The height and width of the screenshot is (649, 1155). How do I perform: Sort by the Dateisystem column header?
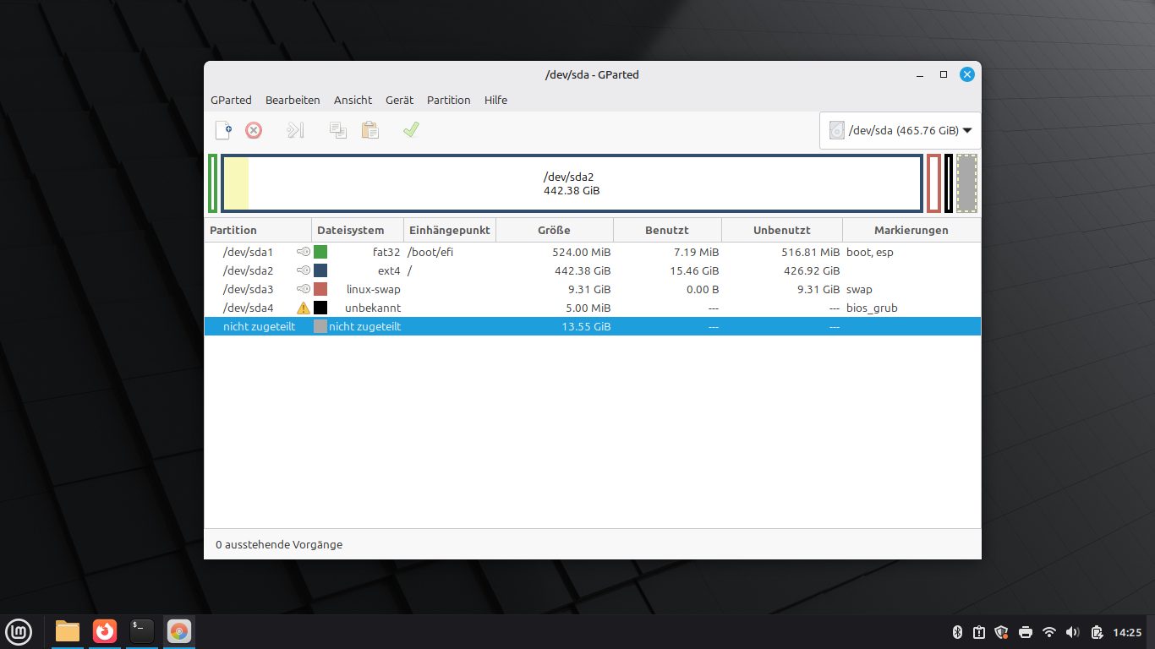(x=358, y=230)
